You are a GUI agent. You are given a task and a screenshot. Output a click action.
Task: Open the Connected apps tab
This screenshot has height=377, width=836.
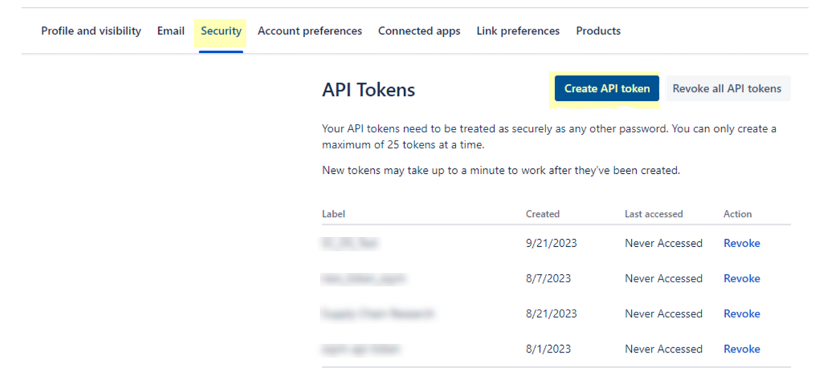[419, 31]
